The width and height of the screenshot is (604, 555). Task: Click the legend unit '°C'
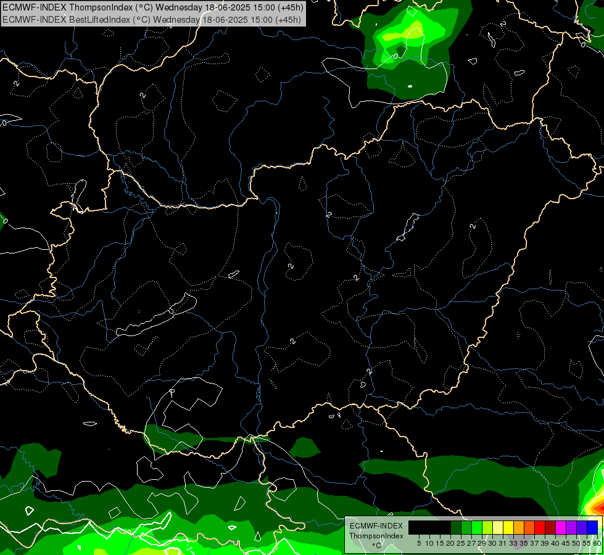coord(377,546)
